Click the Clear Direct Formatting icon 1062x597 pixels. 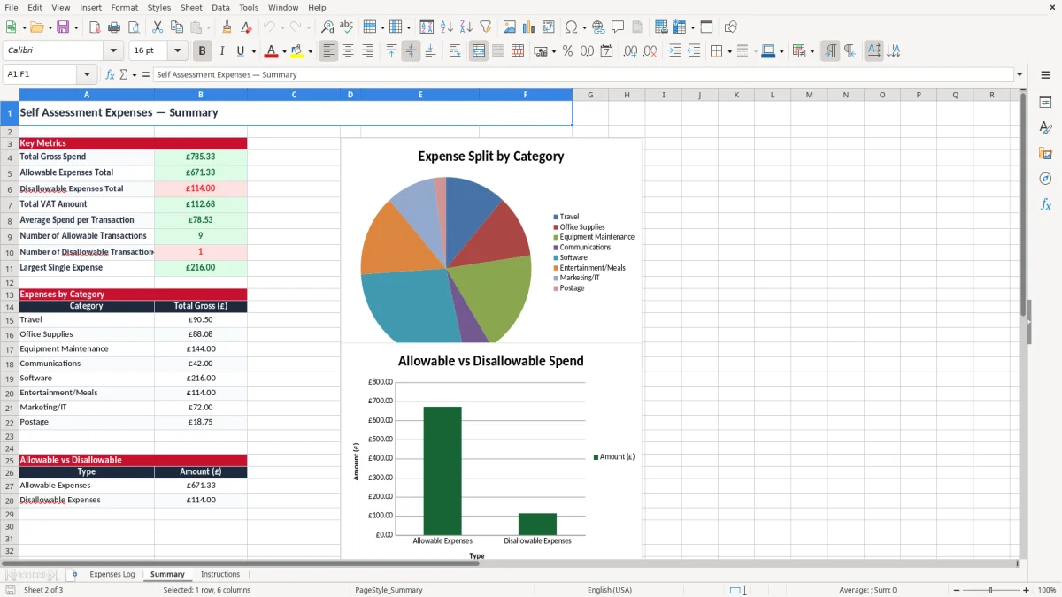point(246,27)
